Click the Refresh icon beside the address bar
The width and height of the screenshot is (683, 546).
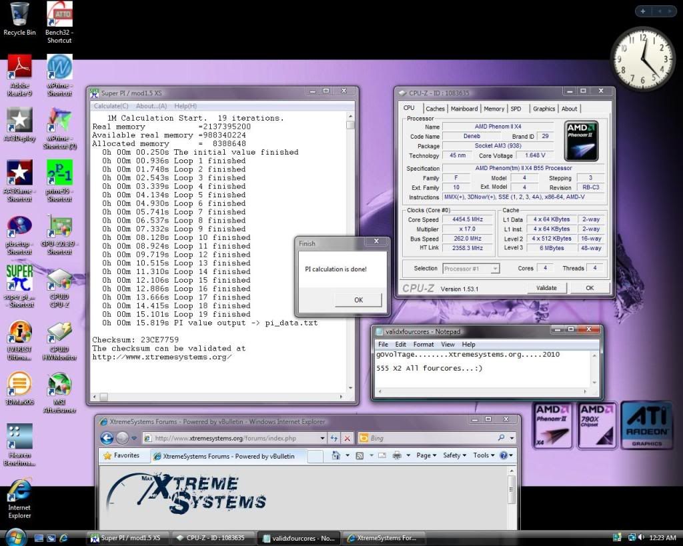pos(333,438)
